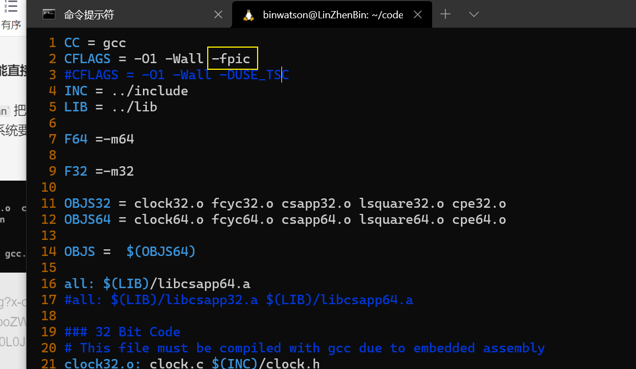
Task: Click the highlighted -fpic flag on line 2
Action: coord(232,58)
